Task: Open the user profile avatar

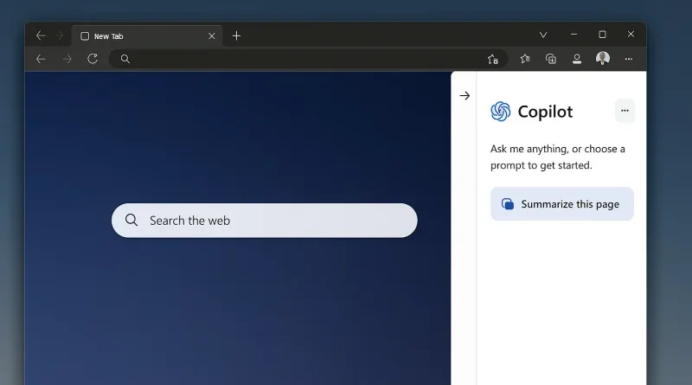Action: [x=603, y=58]
